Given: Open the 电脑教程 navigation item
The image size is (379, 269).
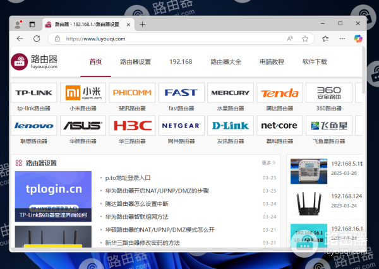Looking at the screenshot, I should [x=272, y=62].
